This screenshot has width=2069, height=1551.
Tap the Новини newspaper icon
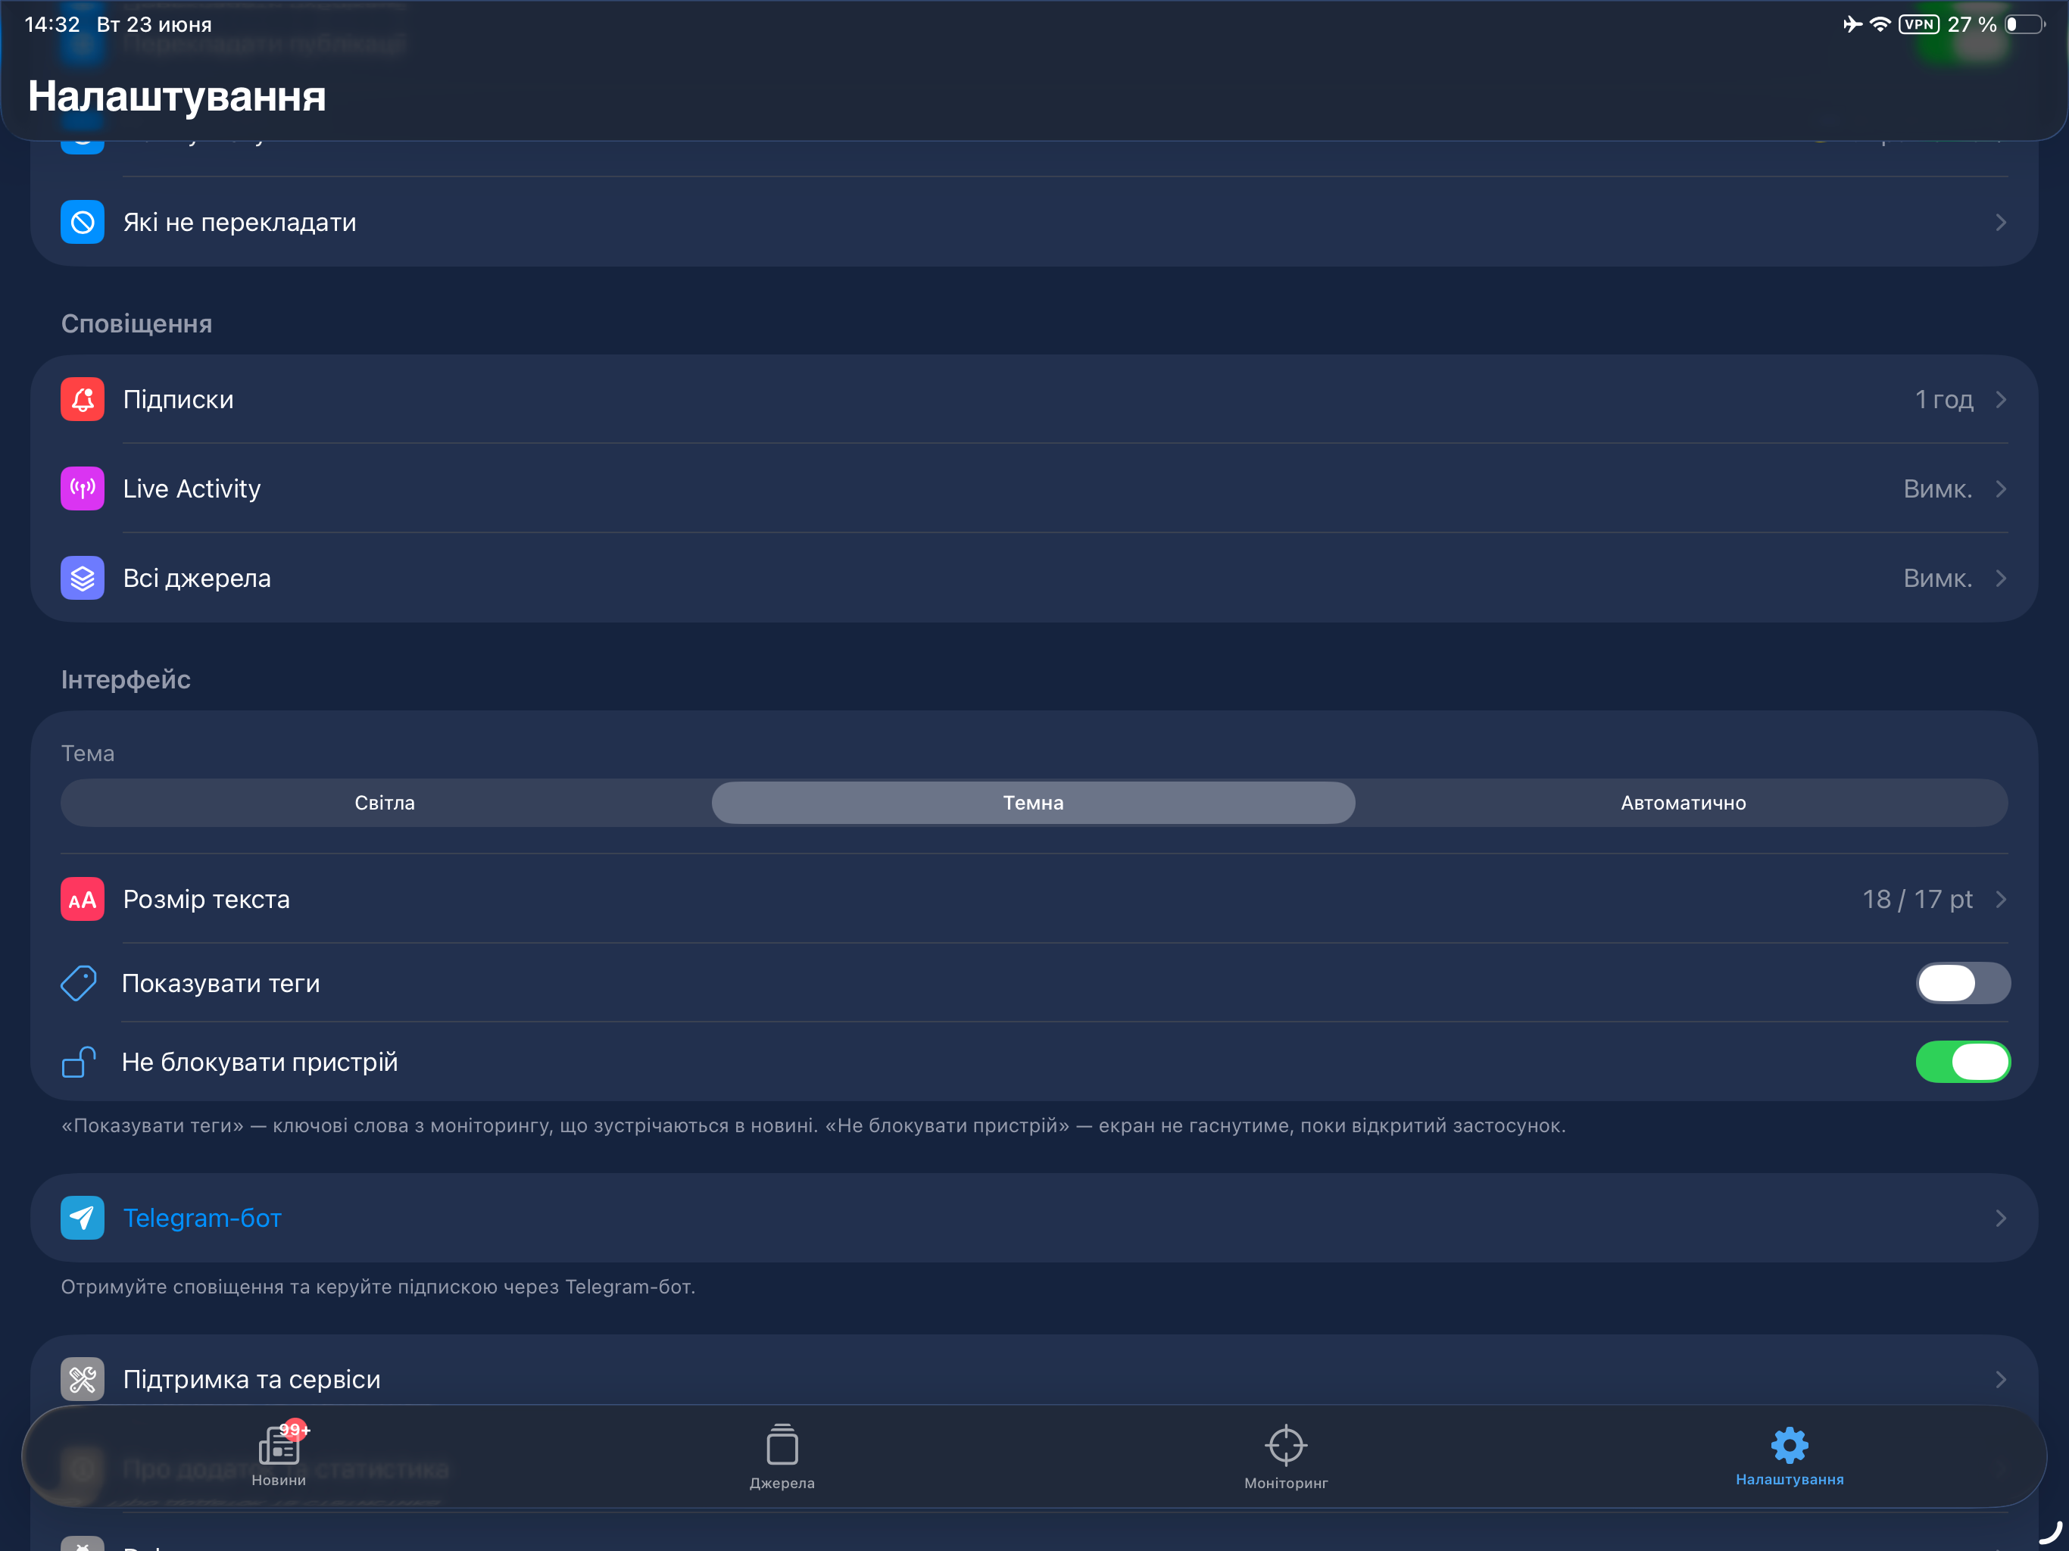click(279, 1445)
